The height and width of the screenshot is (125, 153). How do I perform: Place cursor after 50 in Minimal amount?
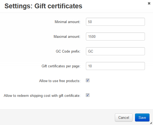(x=92, y=22)
